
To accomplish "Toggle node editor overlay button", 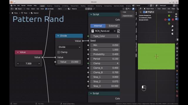I will (x=133, y=9).
